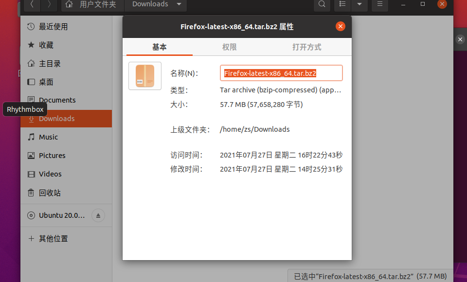Open the search magnifier in Files
Image resolution: width=467 pixels, height=282 pixels.
322,4
